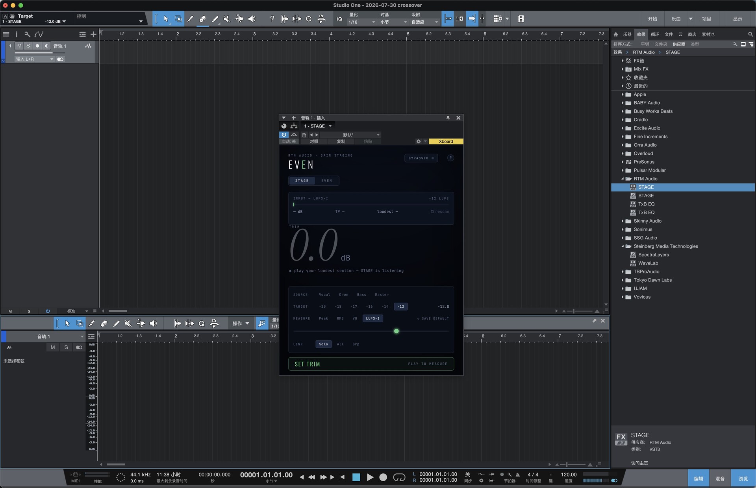Switch to the 乐器 browser tab
The width and height of the screenshot is (756, 488).
coord(627,34)
